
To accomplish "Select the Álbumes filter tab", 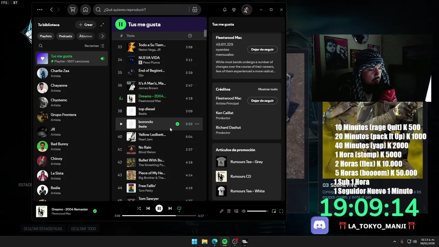I will coord(86,36).
